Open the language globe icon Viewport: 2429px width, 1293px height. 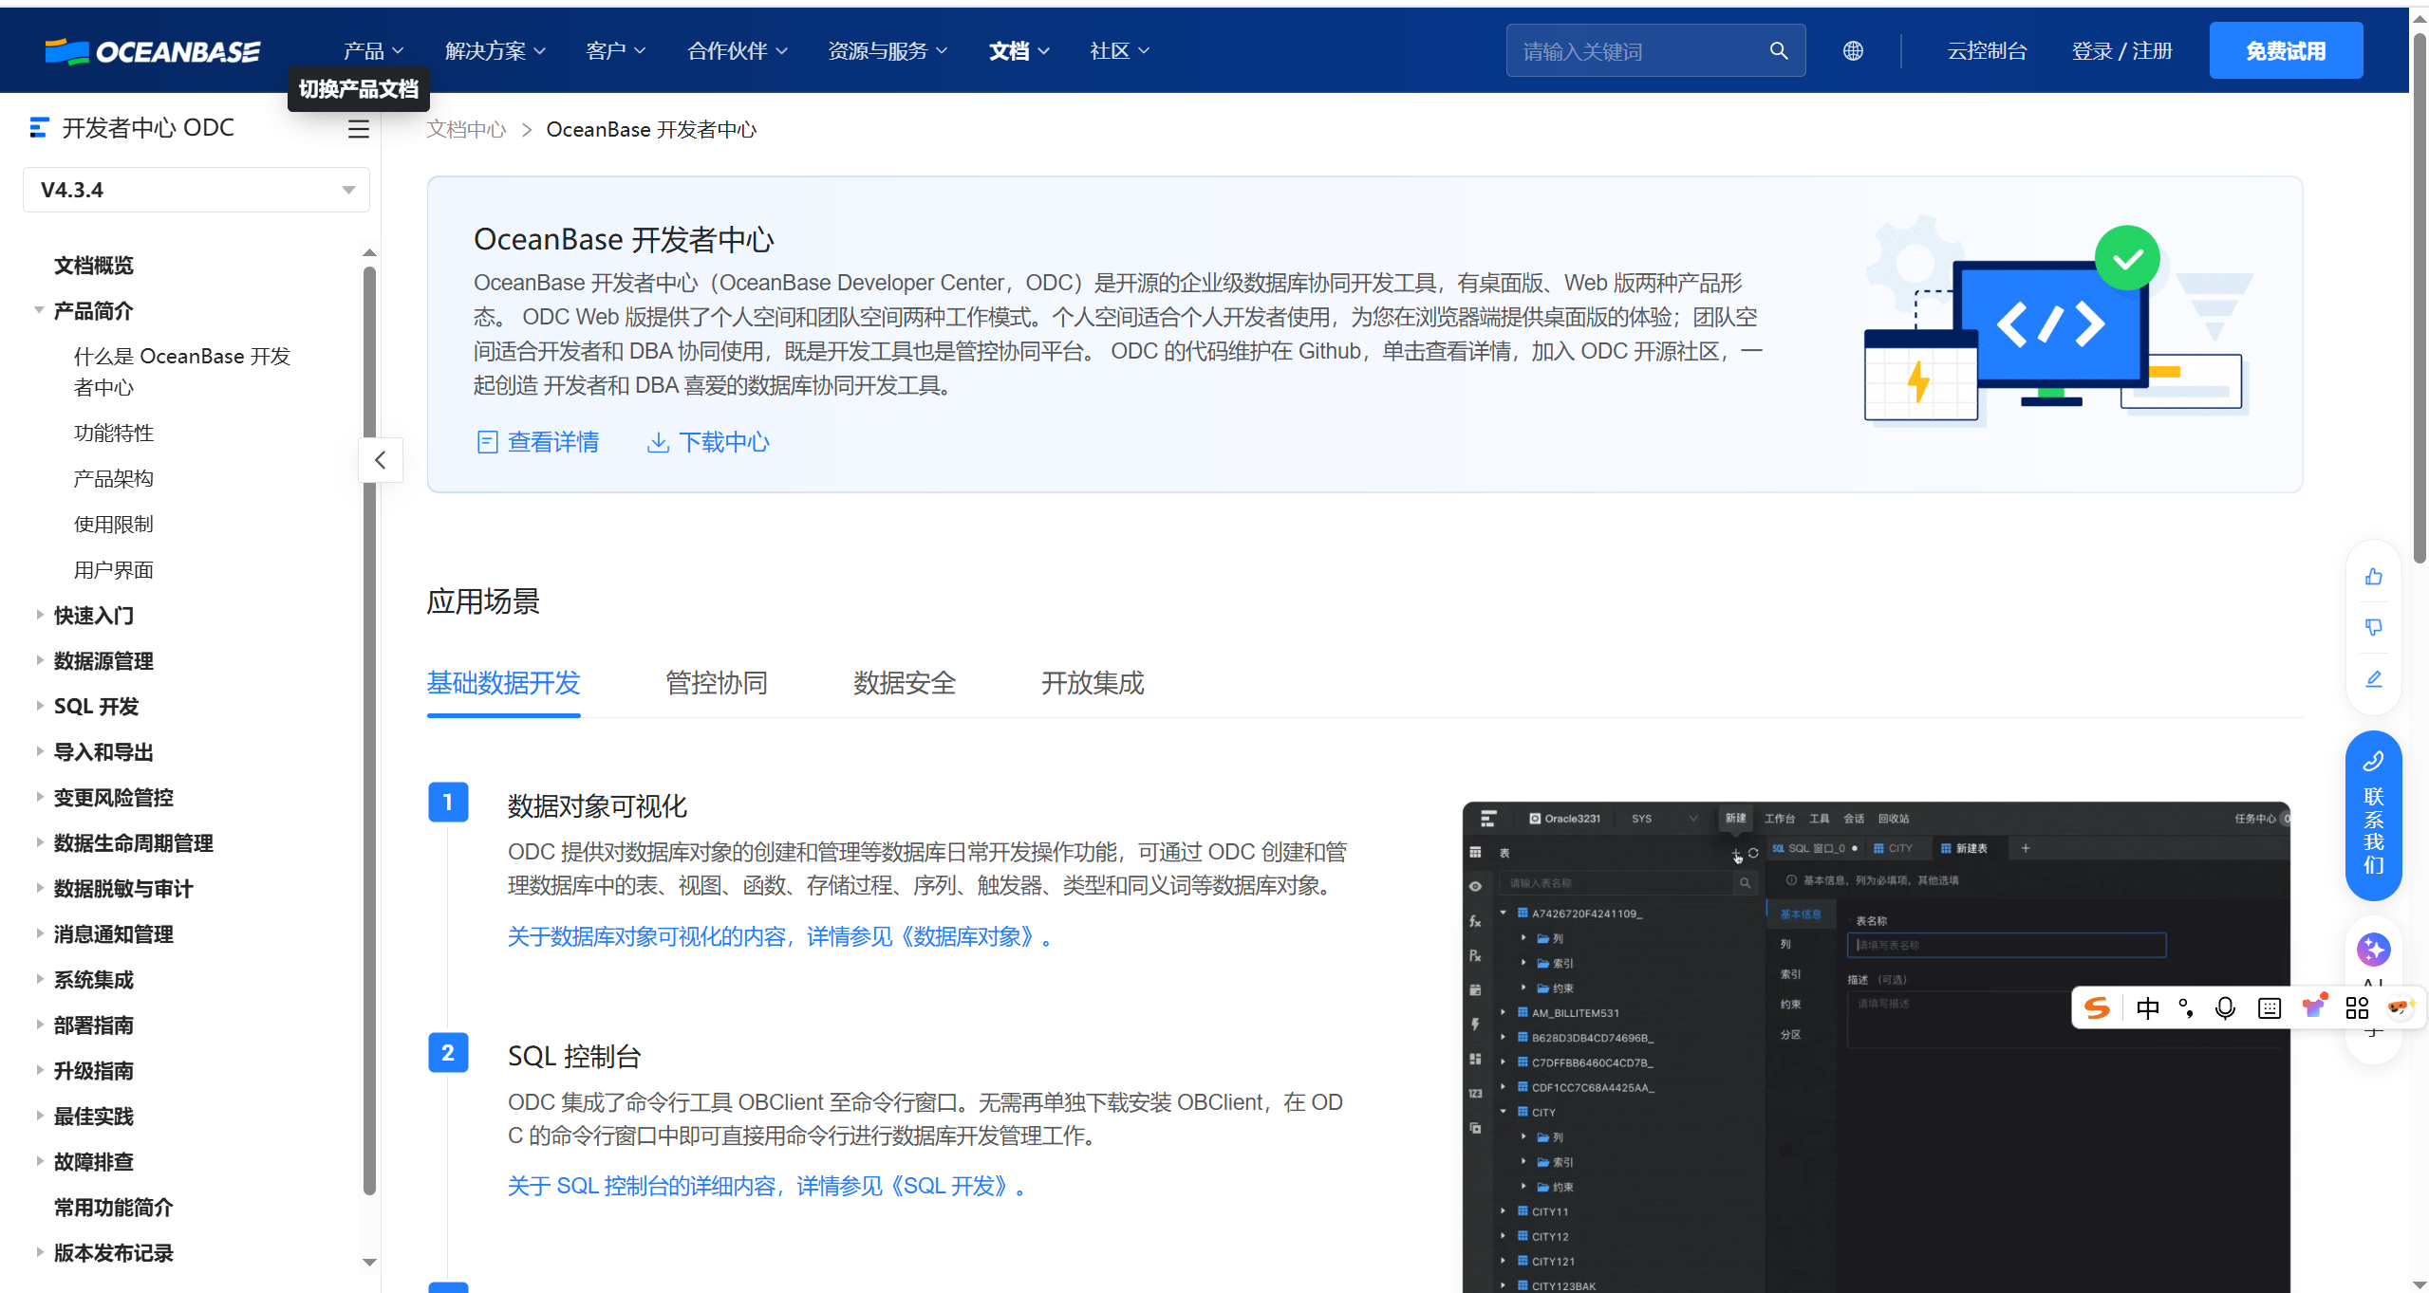1853,50
